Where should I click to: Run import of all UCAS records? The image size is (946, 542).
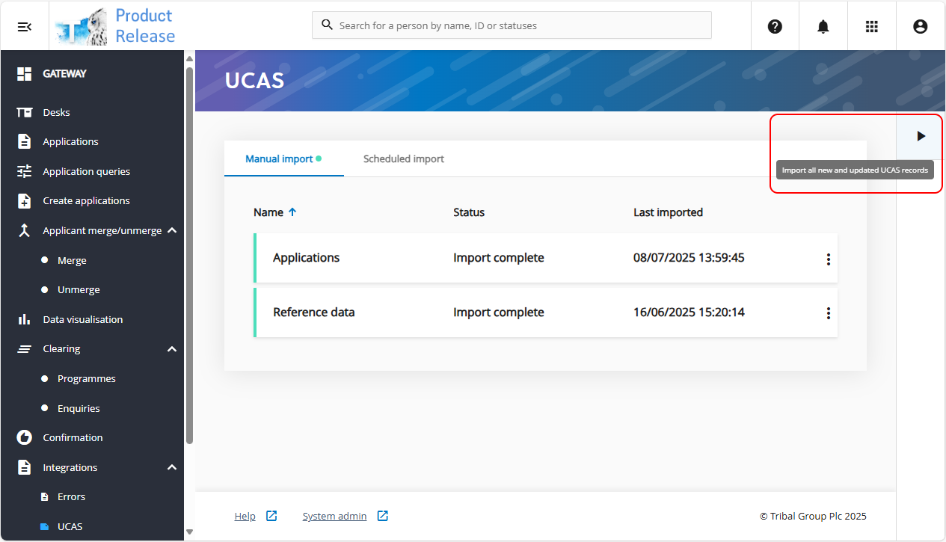coord(921,136)
